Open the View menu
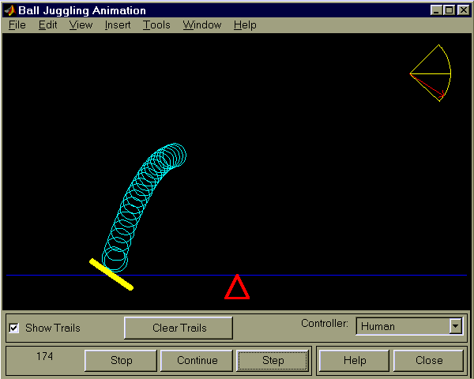The height and width of the screenshot is (379, 474). coord(81,25)
